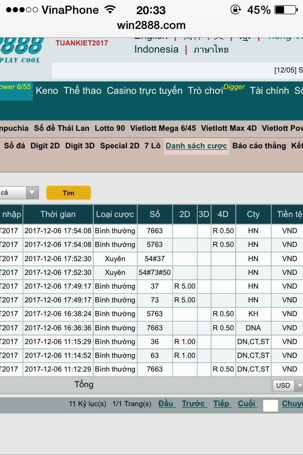Viewport: 303px width, 455px height.
Task: Select Vietlott Mega 6/45 tab
Action: tap(163, 128)
